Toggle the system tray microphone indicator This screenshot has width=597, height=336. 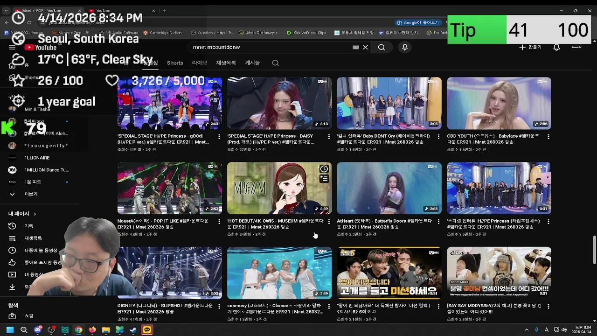(x=537, y=330)
